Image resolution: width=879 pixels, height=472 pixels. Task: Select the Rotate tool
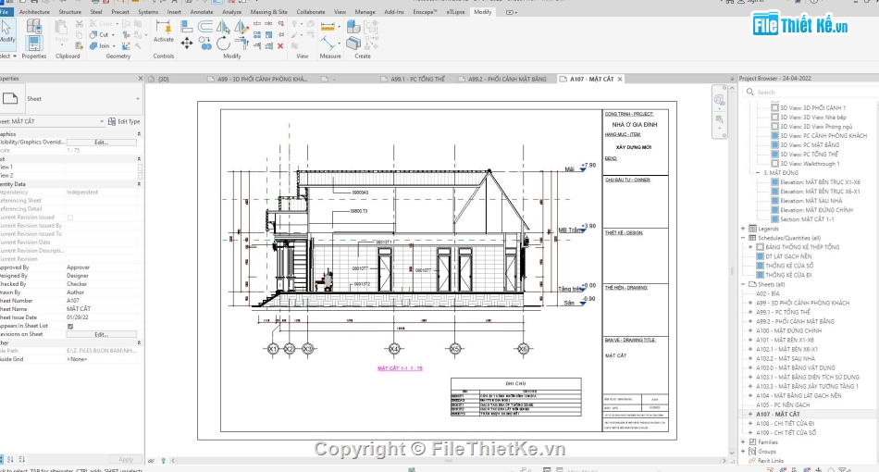(223, 43)
